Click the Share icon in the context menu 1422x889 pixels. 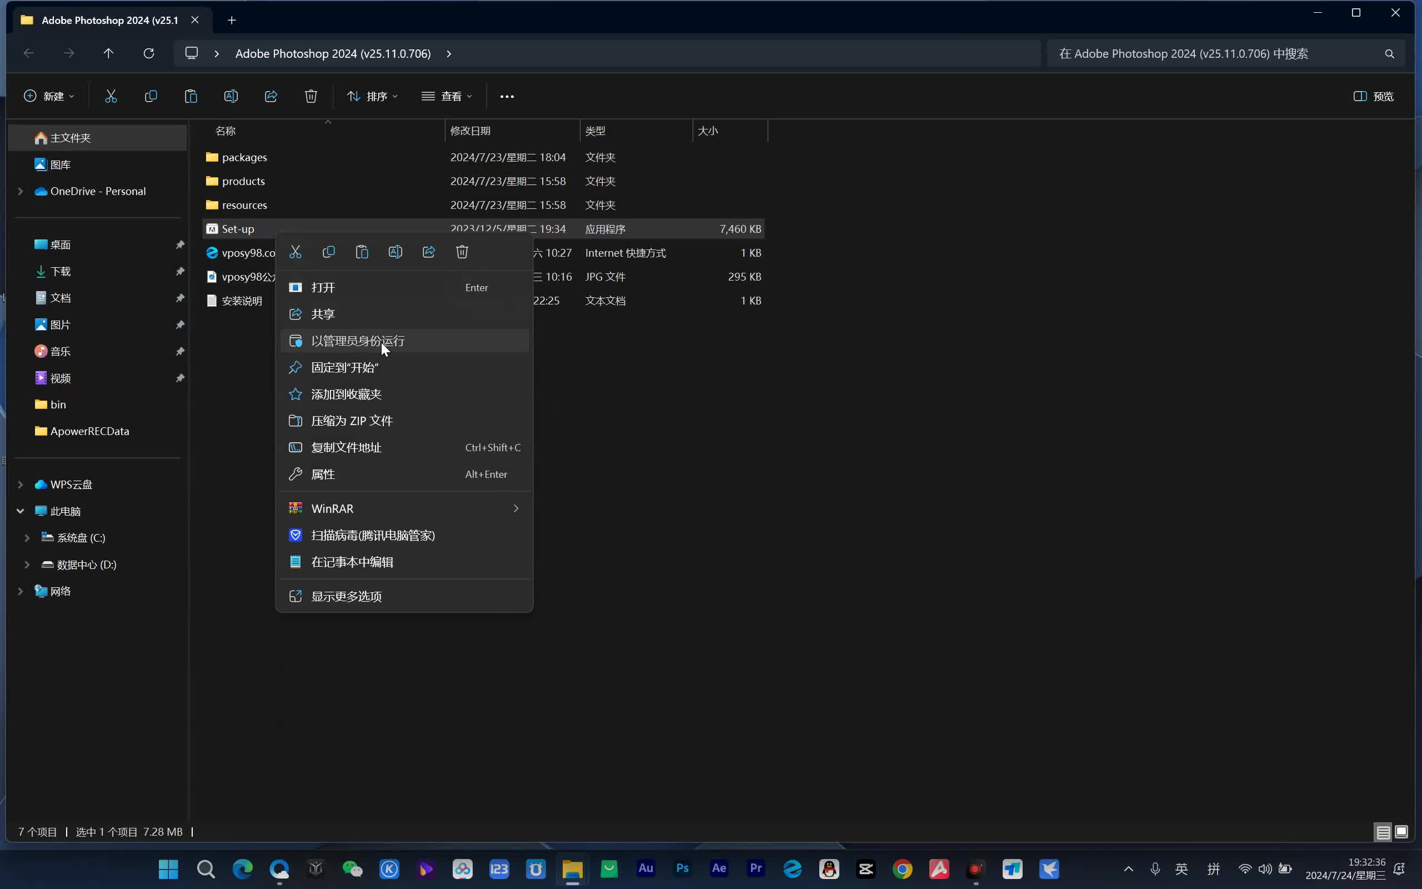tap(429, 252)
